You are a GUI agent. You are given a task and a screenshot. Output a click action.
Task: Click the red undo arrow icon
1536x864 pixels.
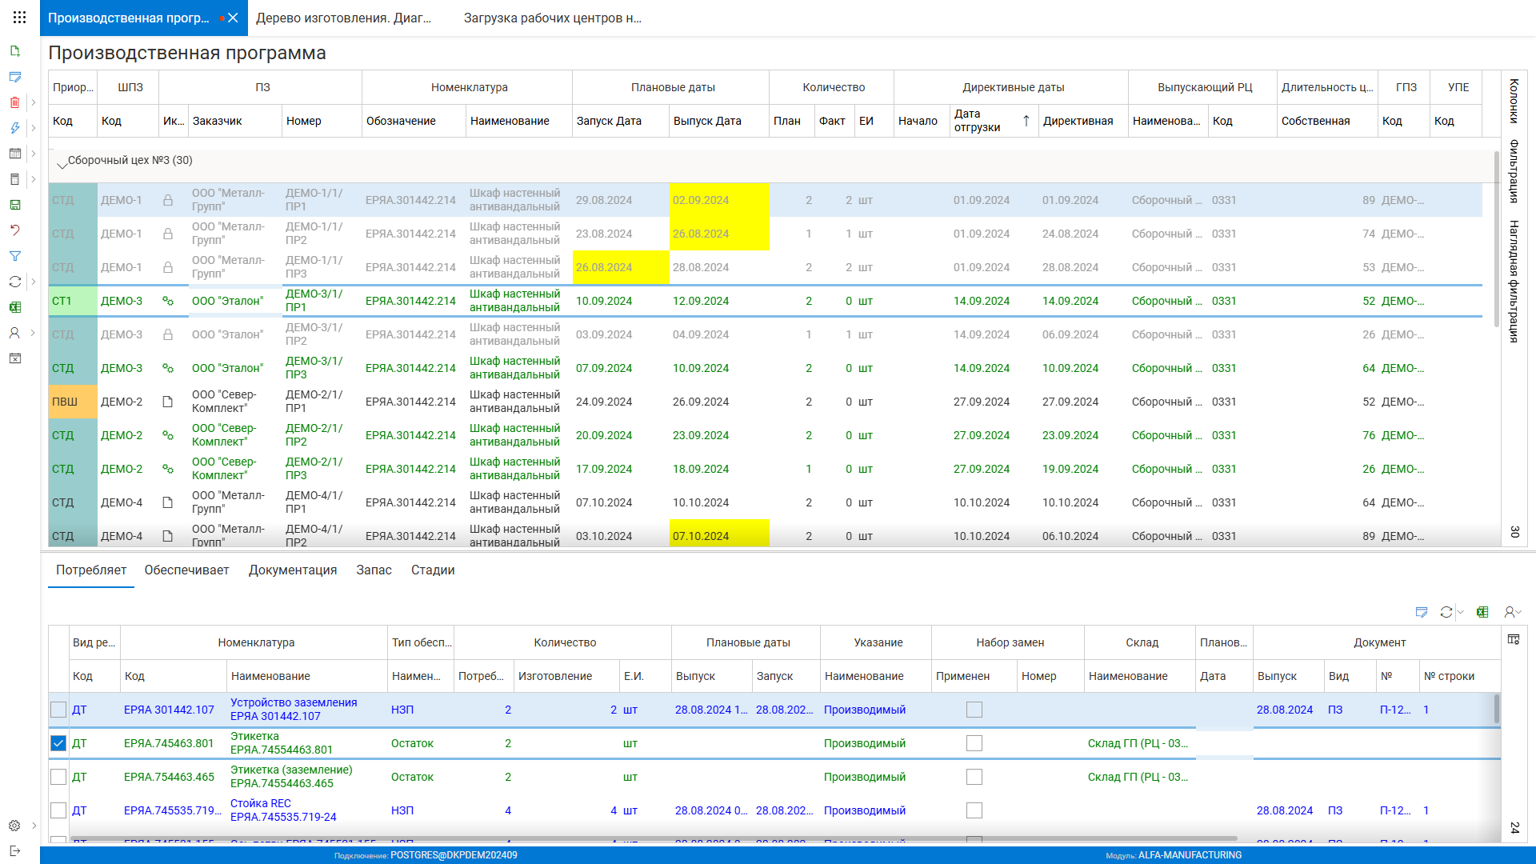click(14, 230)
